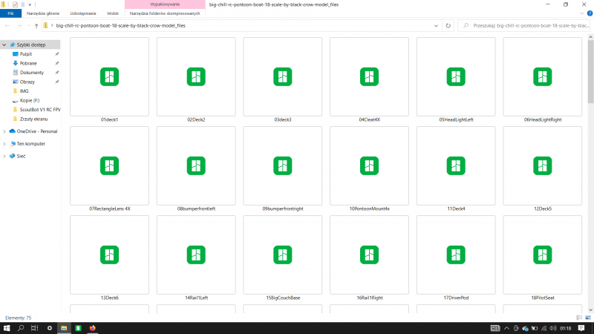Switch to details view in status bar

coord(579,318)
